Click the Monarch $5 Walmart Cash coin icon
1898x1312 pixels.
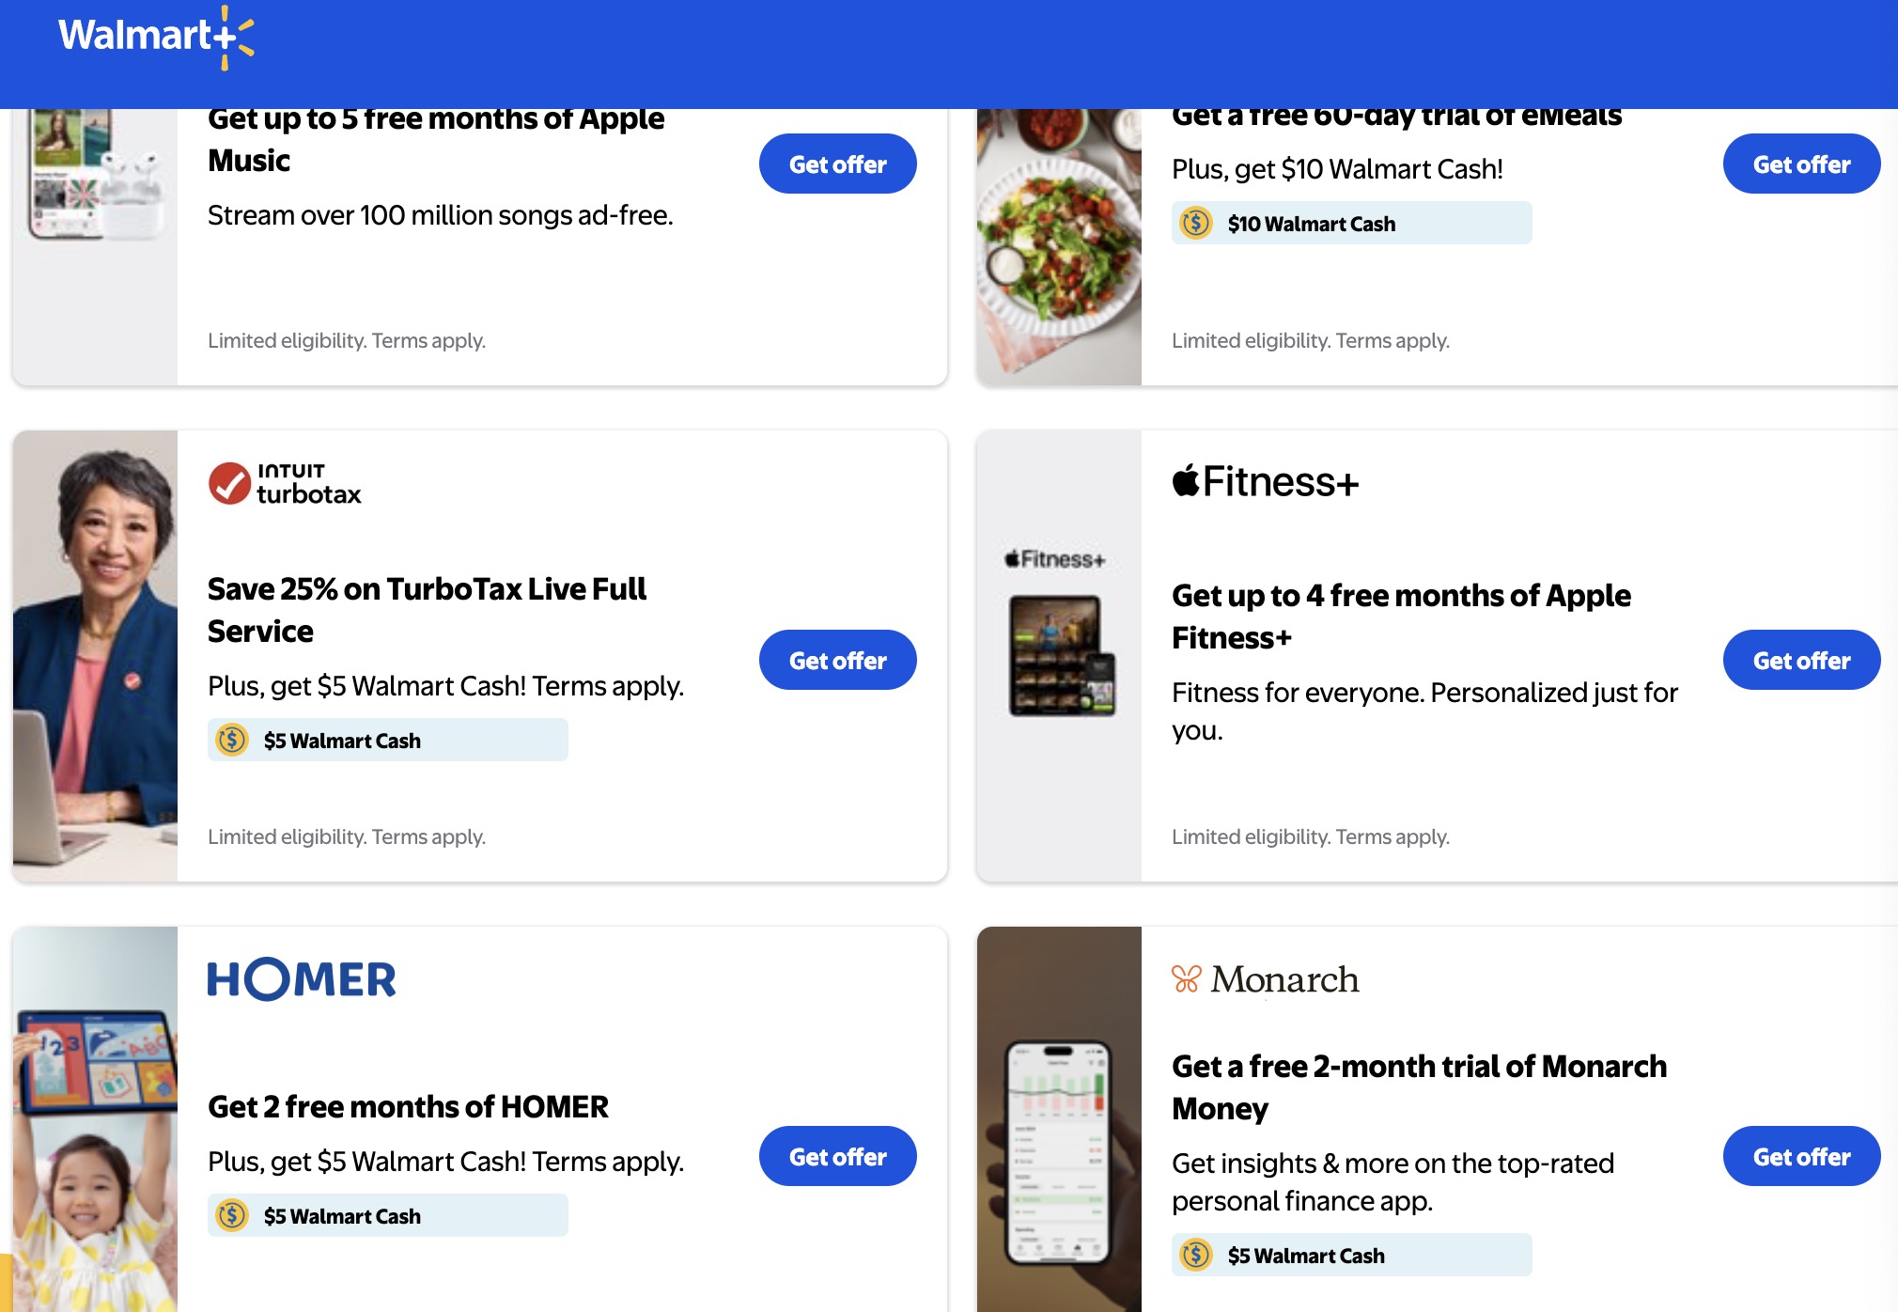pyautogui.click(x=1196, y=1255)
